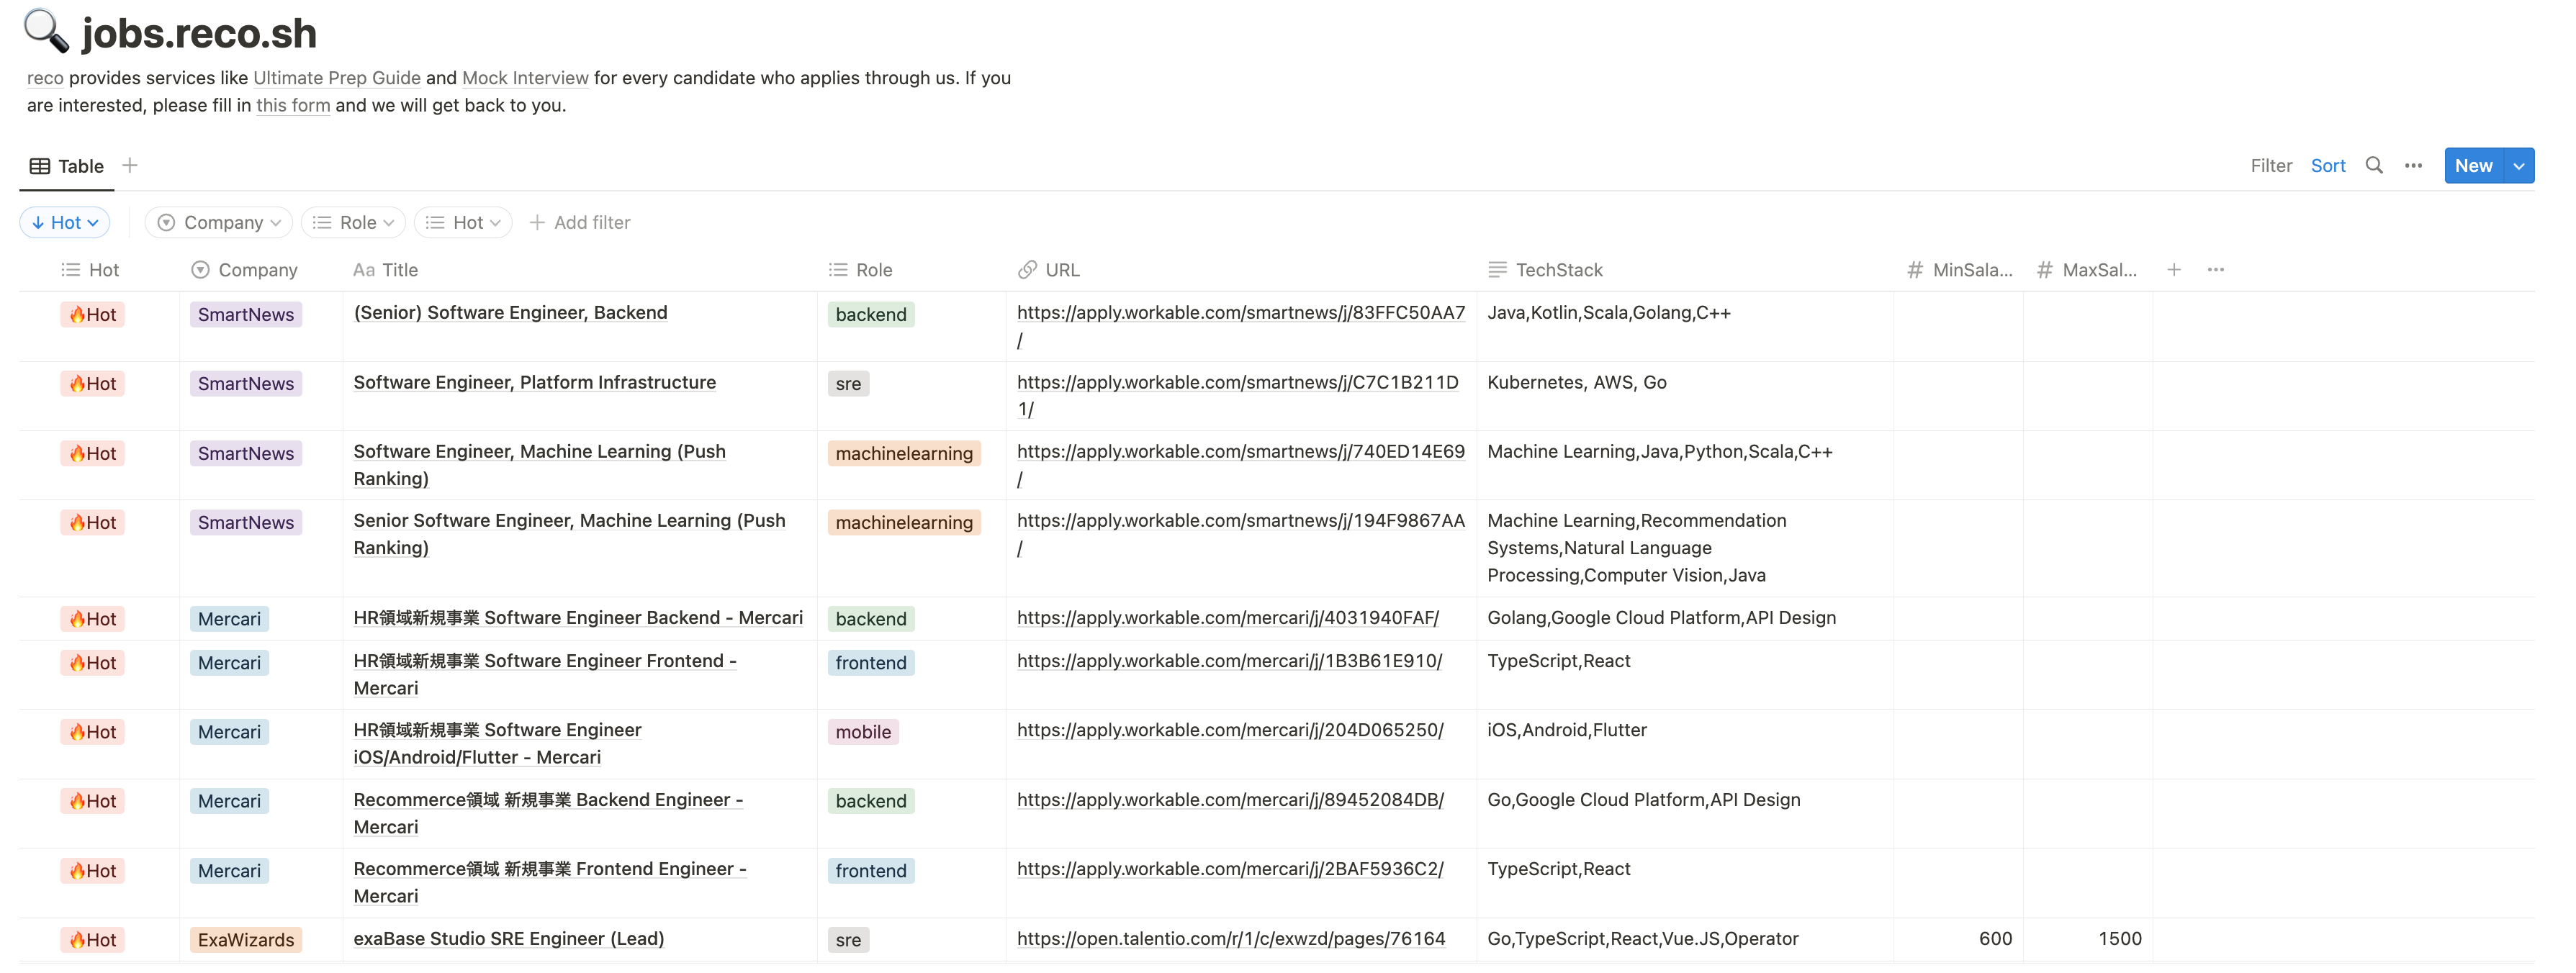Open the Role filter dropdown

point(353,223)
